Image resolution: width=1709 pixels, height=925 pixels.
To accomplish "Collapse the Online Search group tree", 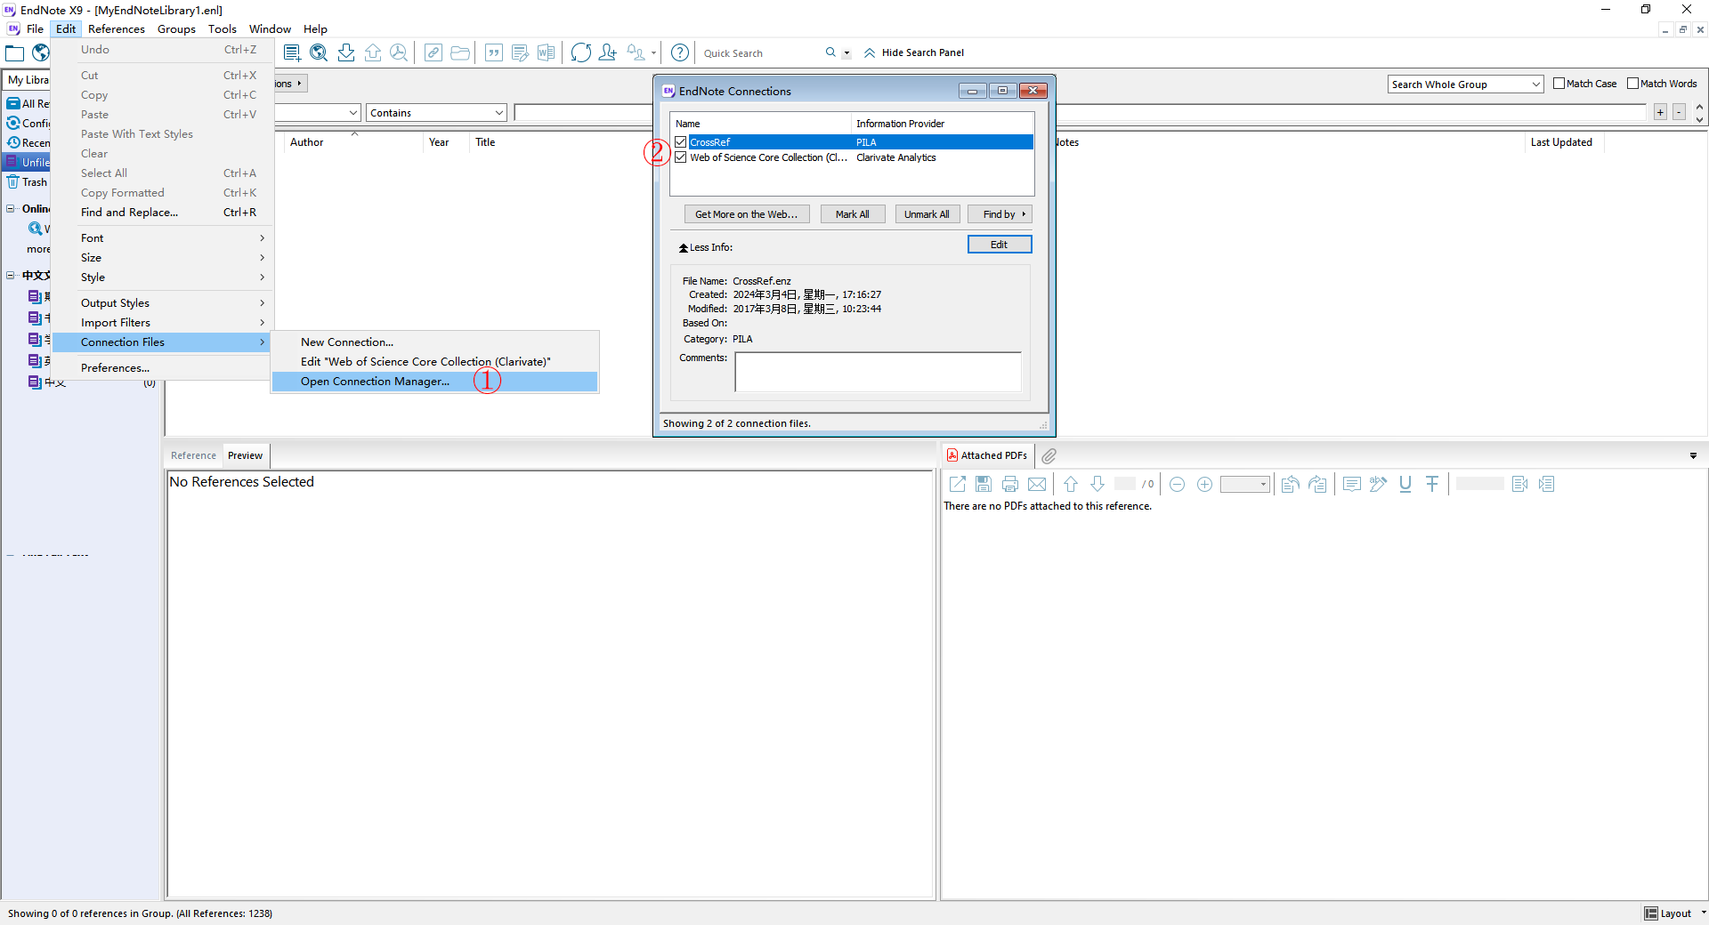I will click(11, 209).
